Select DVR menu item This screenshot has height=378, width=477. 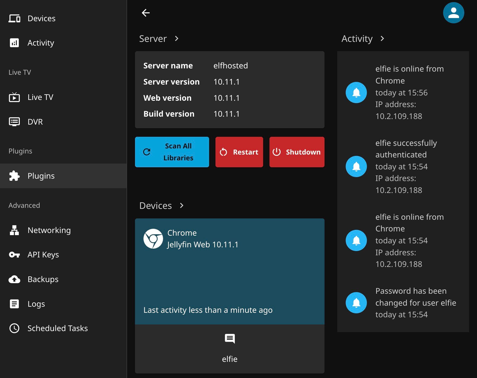tap(64, 122)
